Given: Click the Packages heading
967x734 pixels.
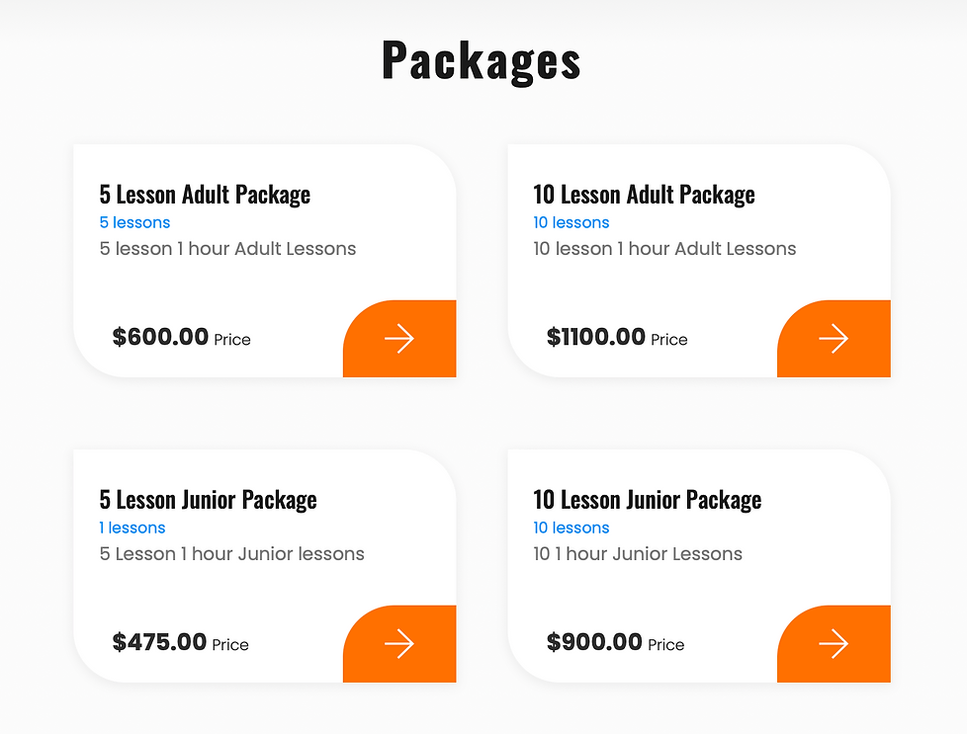Looking at the screenshot, I should pos(482,59).
